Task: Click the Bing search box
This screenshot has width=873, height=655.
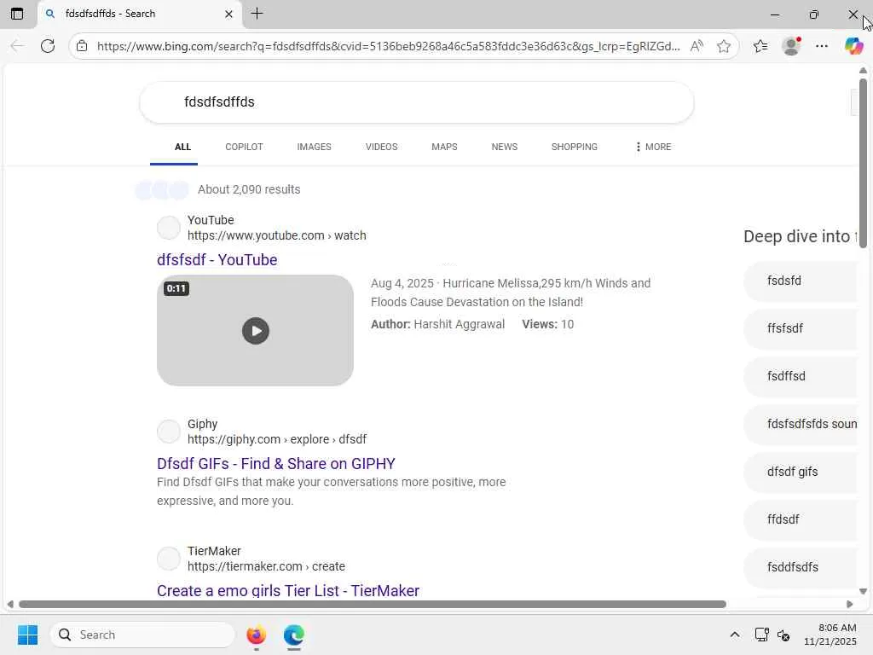Action: pyautogui.click(x=416, y=102)
